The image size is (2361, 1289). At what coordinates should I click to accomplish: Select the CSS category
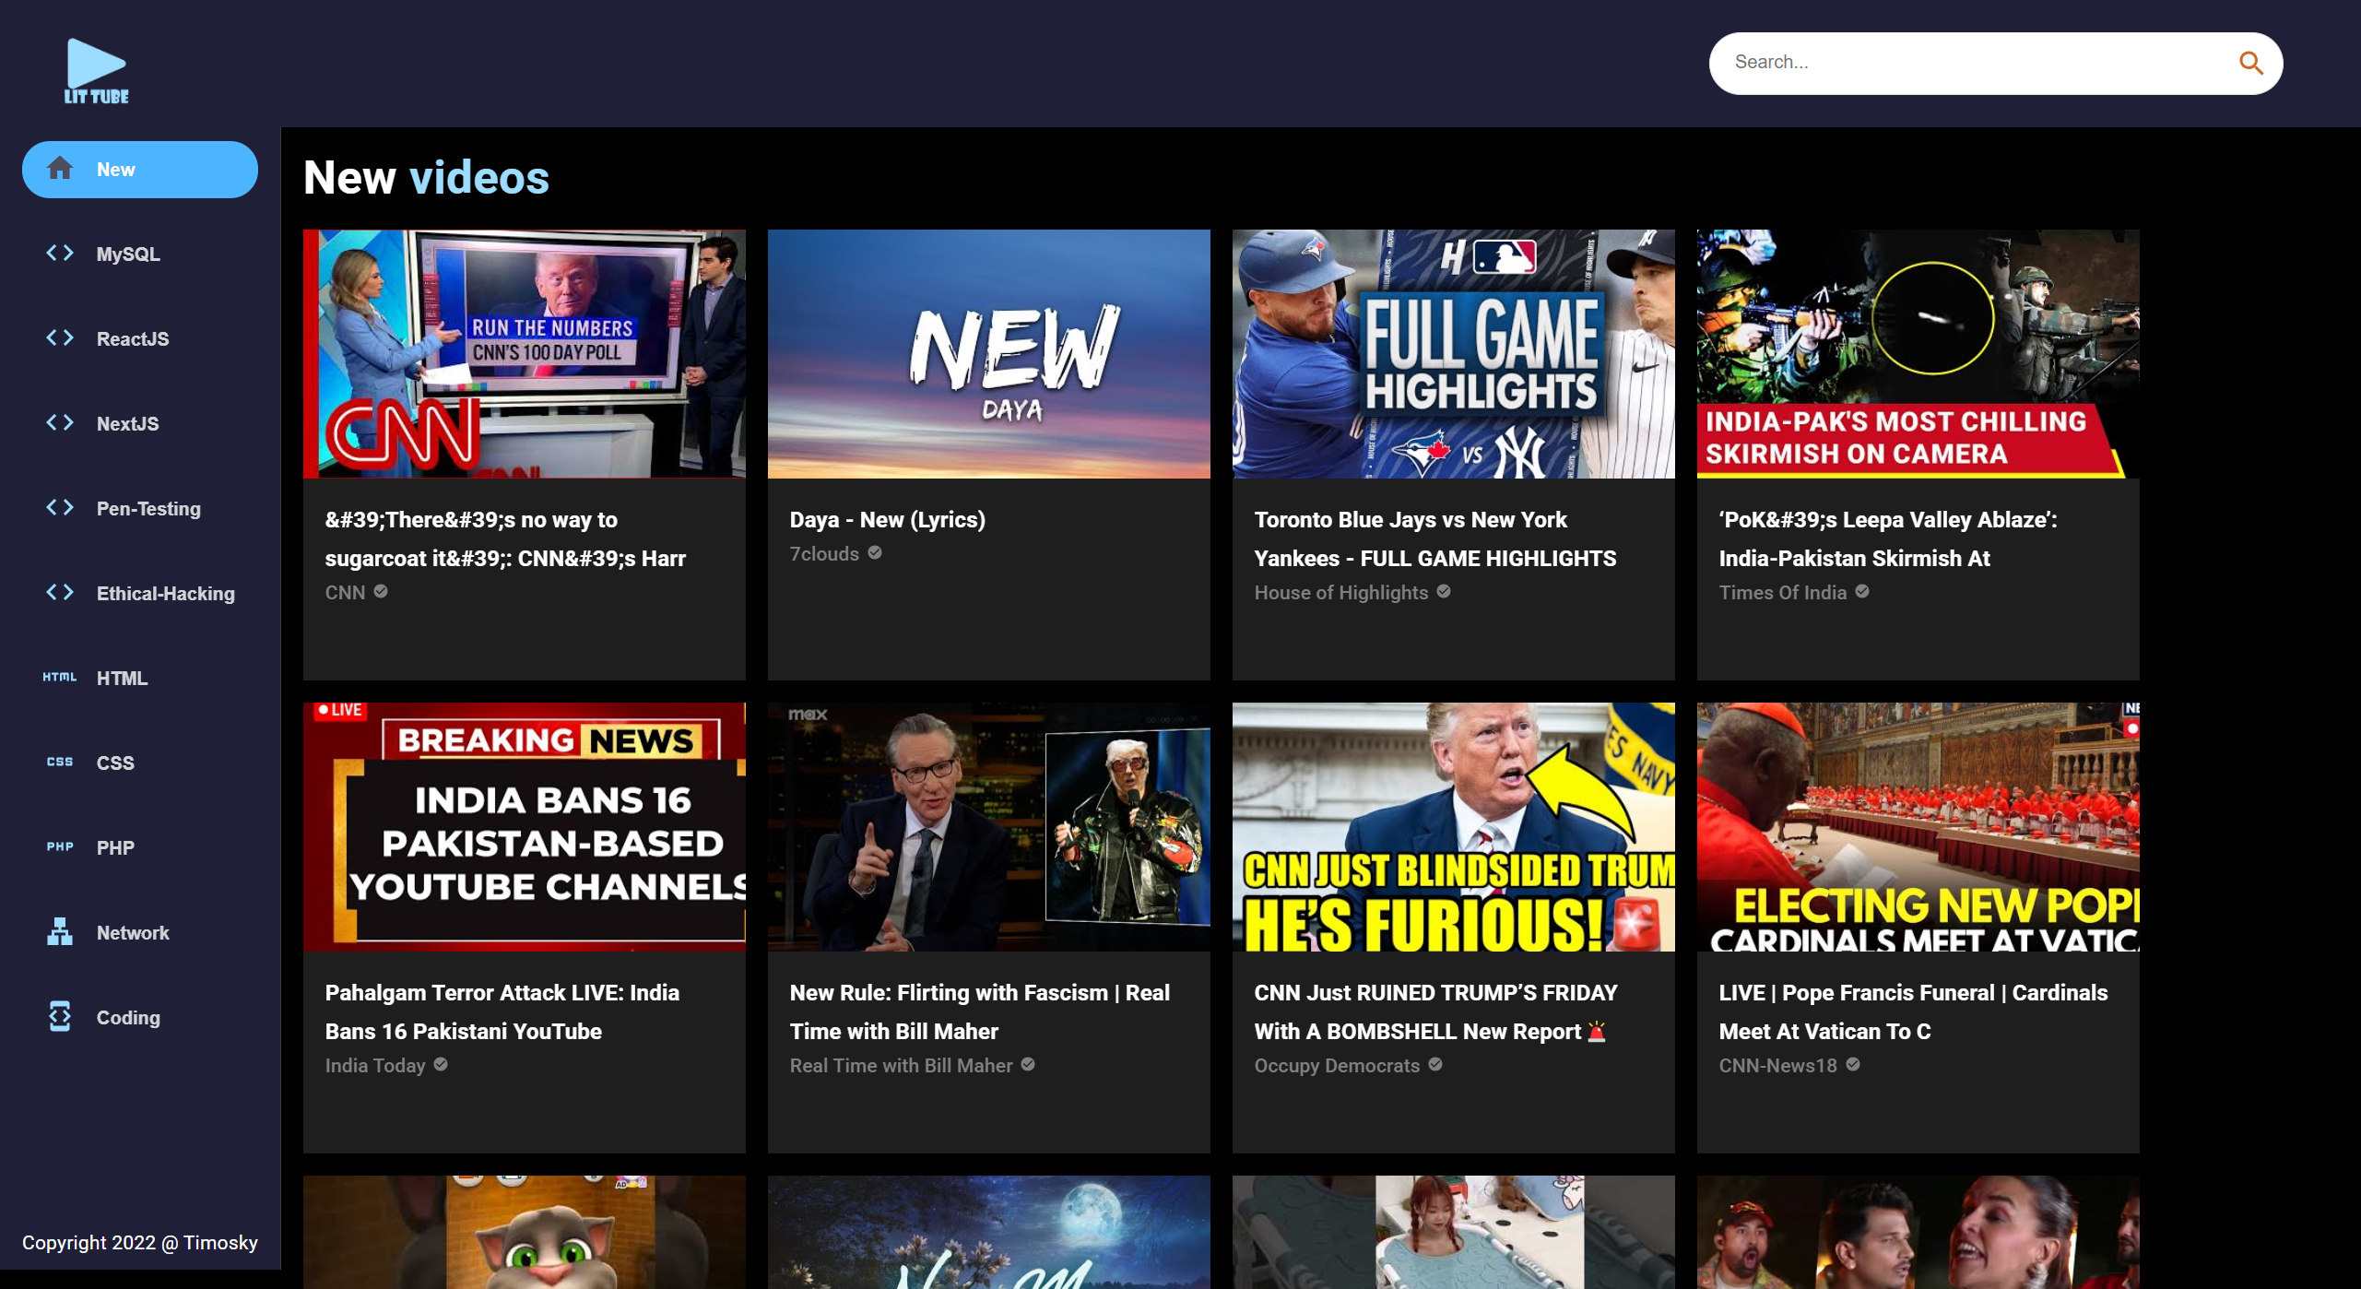click(x=140, y=763)
